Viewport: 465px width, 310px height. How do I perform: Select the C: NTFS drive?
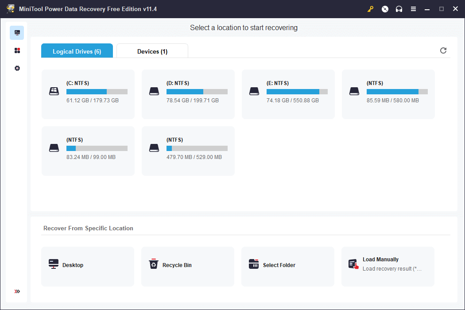[x=88, y=94]
